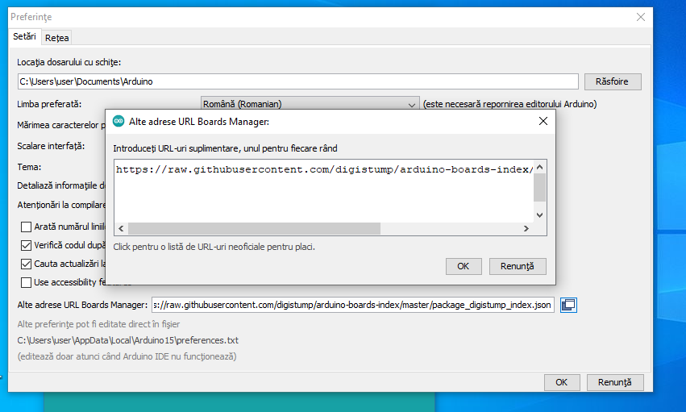Select the Setări tab

24,37
